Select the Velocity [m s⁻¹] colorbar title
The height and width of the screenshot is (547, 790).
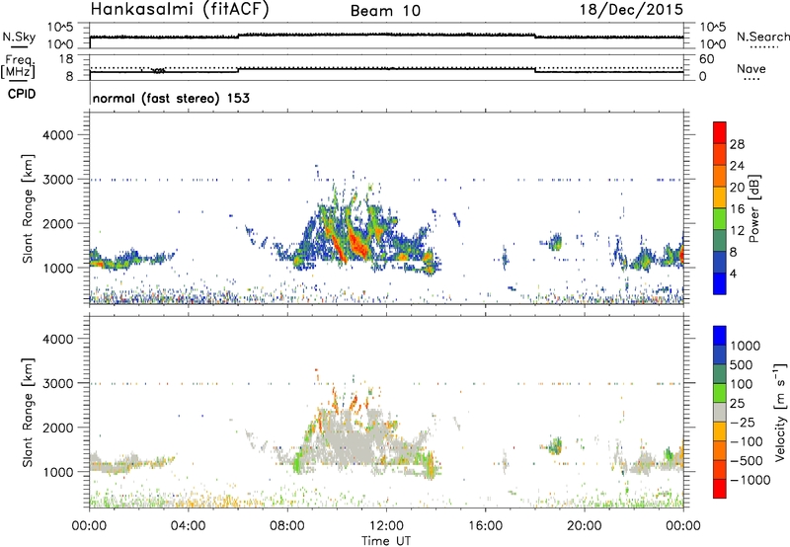pyautogui.click(x=780, y=412)
